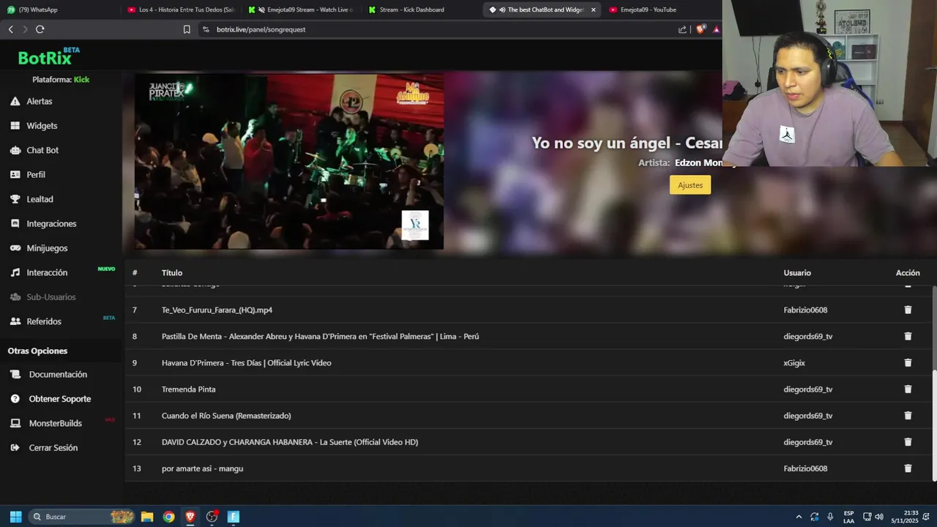Click Cerrar Sesión to log out
This screenshot has width=937, height=527.
click(53, 448)
